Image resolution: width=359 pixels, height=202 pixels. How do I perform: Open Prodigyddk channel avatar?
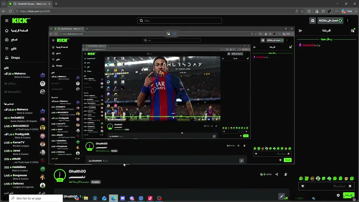(x=43, y=136)
